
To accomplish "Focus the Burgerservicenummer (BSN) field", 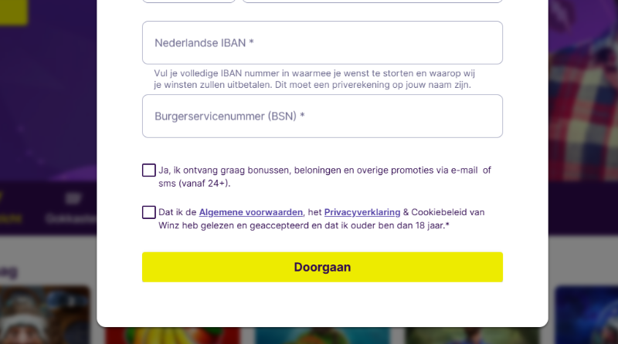I will click(x=322, y=116).
